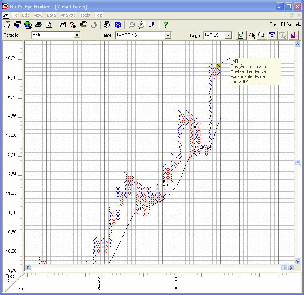Expand the Name dropdown showing JMARTINS

pyautogui.click(x=168, y=35)
